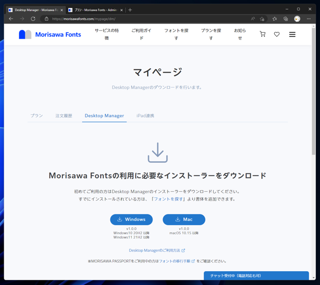Image resolution: width=320 pixels, height=285 pixels.
Task: Open Desktop Managerのご利用方法 link
Action: coord(157,250)
